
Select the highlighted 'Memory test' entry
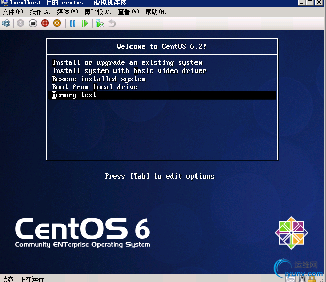coord(162,95)
